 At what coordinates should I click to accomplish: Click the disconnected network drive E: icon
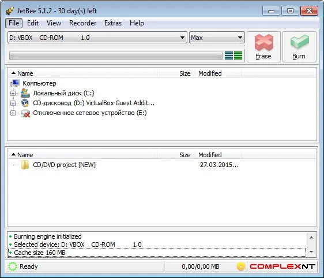coord(25,113)
